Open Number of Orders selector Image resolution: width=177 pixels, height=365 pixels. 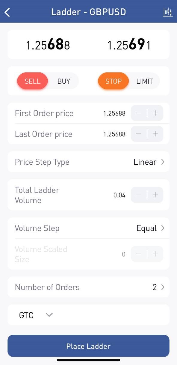click(88, 287)
